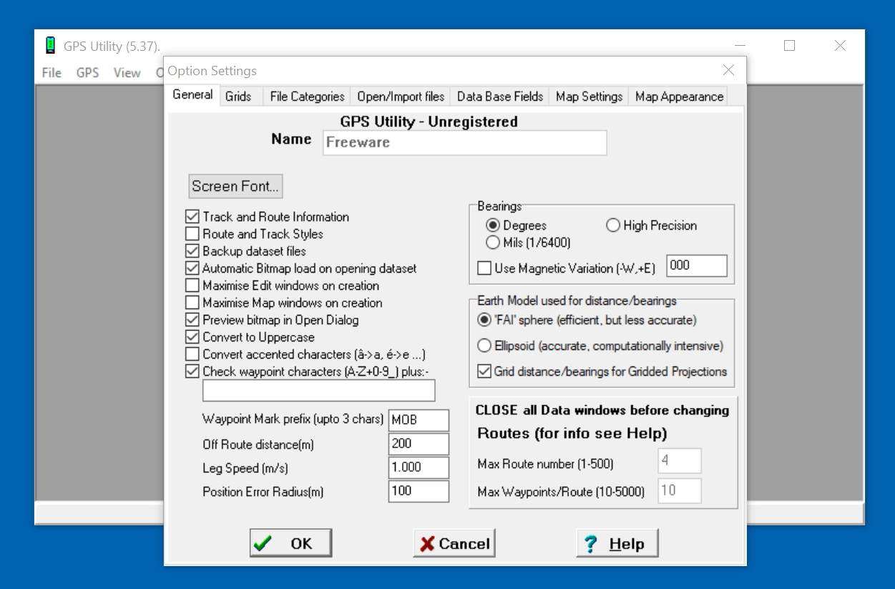The image size is (895, 589).
Task: Click the Name field showing Freeware
Action: 464,142
